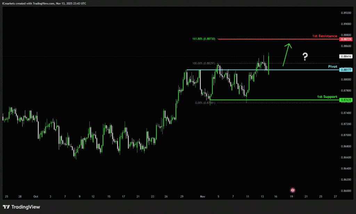The height and width of the screenshot is (214, 356).
Task: Click the green upward arrow drawing
Action: [287, 54]
